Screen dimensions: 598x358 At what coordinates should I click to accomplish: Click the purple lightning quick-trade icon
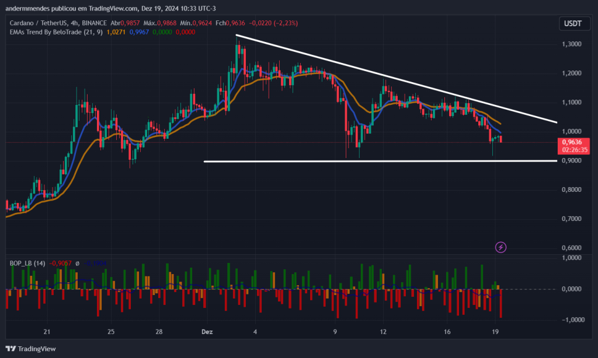click(501, 247)
